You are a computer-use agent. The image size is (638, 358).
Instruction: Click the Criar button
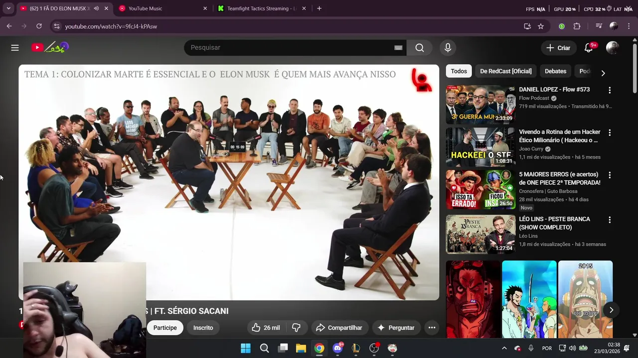[558, 48]
